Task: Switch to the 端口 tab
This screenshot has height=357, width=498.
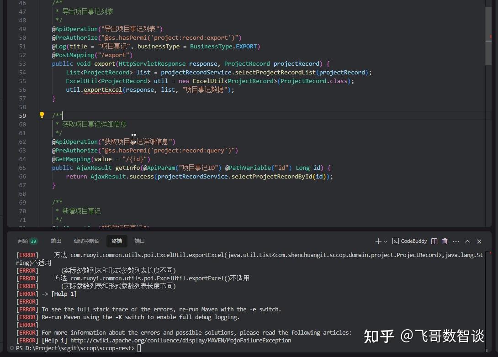Action: [x=139, y=241]
